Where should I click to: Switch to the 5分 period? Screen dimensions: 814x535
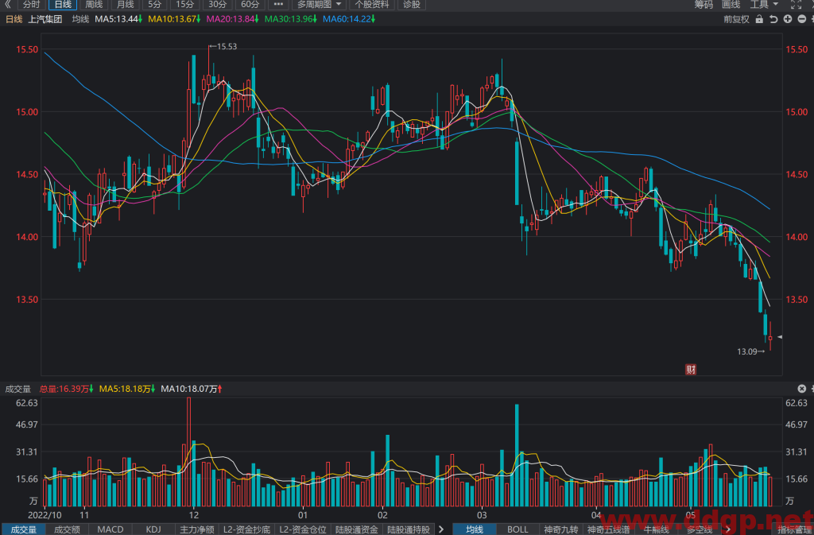pos(154,5)
